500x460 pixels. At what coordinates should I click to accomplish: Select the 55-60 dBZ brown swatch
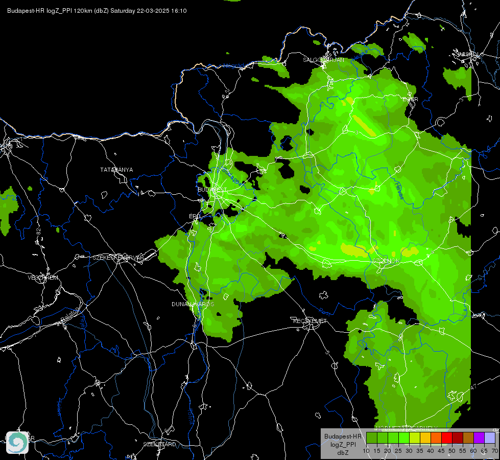pos(468,438)
